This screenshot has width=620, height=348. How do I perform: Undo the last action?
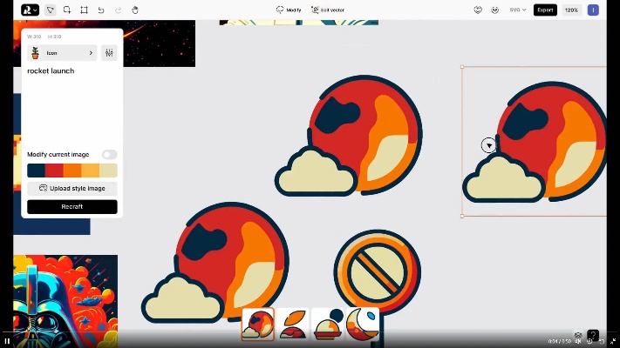101,10
